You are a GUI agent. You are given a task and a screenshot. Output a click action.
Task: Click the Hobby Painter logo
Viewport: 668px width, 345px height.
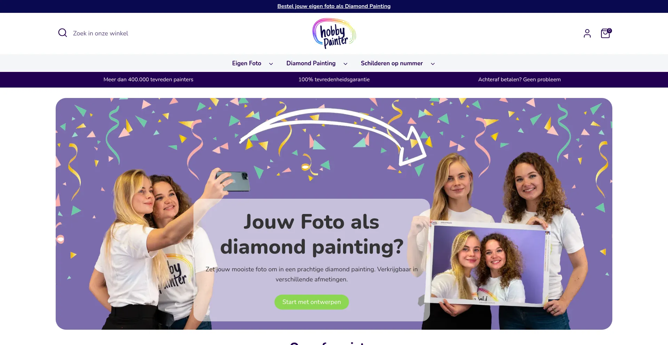coord(334,33)
